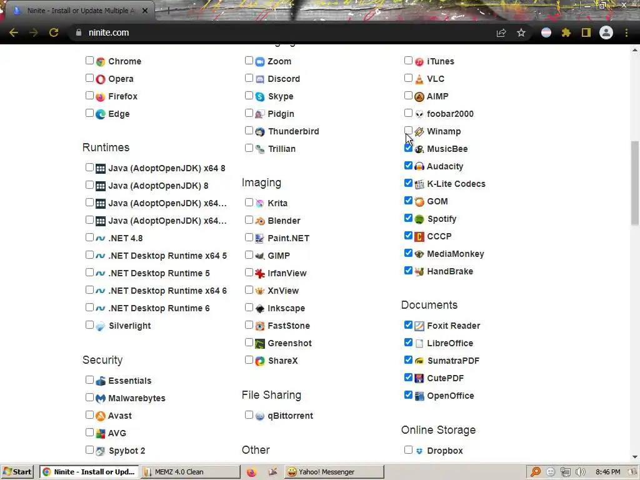Click the Firefox icon in the taskbar

pyautogui.click(x=251, y=472)
